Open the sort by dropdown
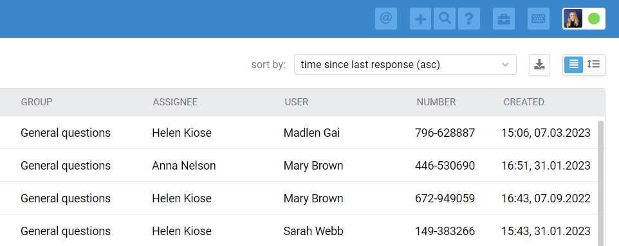Viewport: 619px width, 246px height. 405,64
